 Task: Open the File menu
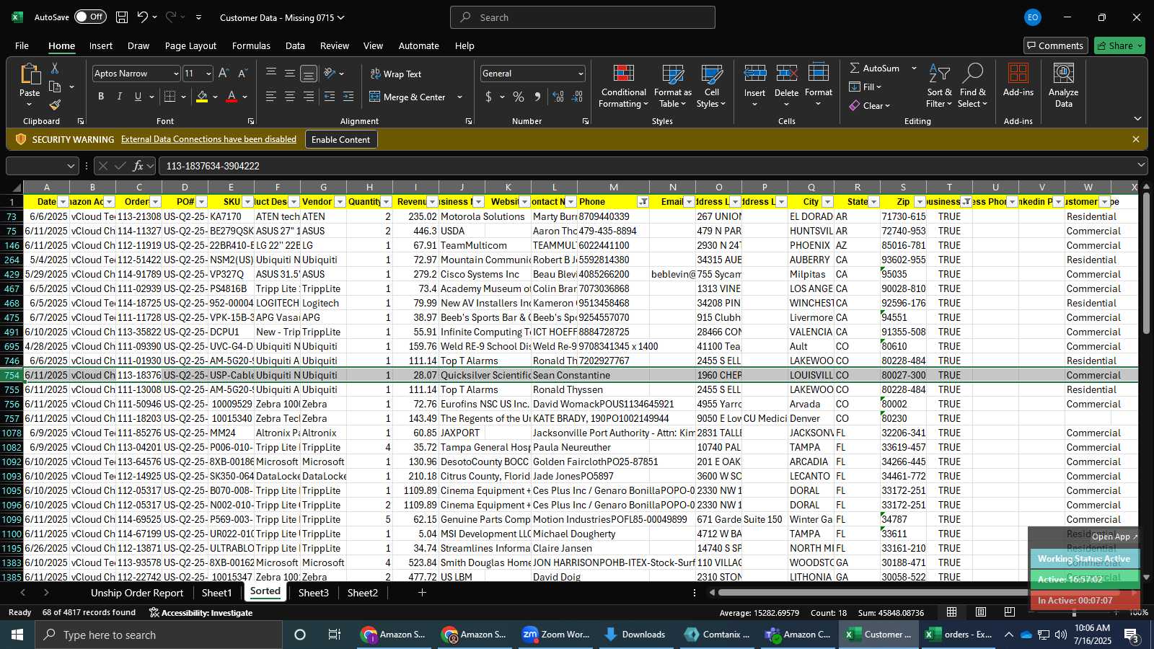(22, 45)
